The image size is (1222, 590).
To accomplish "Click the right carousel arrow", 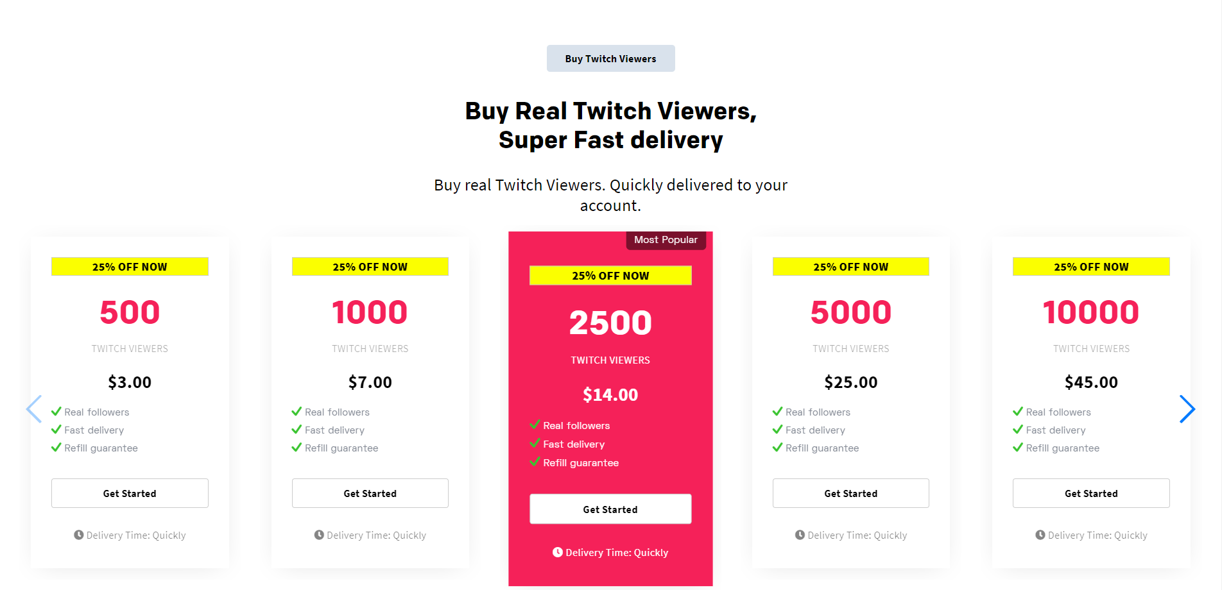I will tap(1187, 409).
